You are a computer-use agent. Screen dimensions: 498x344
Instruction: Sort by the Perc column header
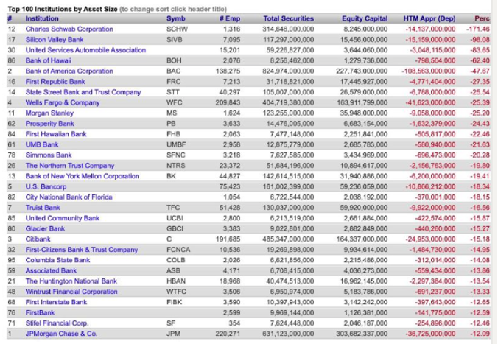[x=482, y=18]
